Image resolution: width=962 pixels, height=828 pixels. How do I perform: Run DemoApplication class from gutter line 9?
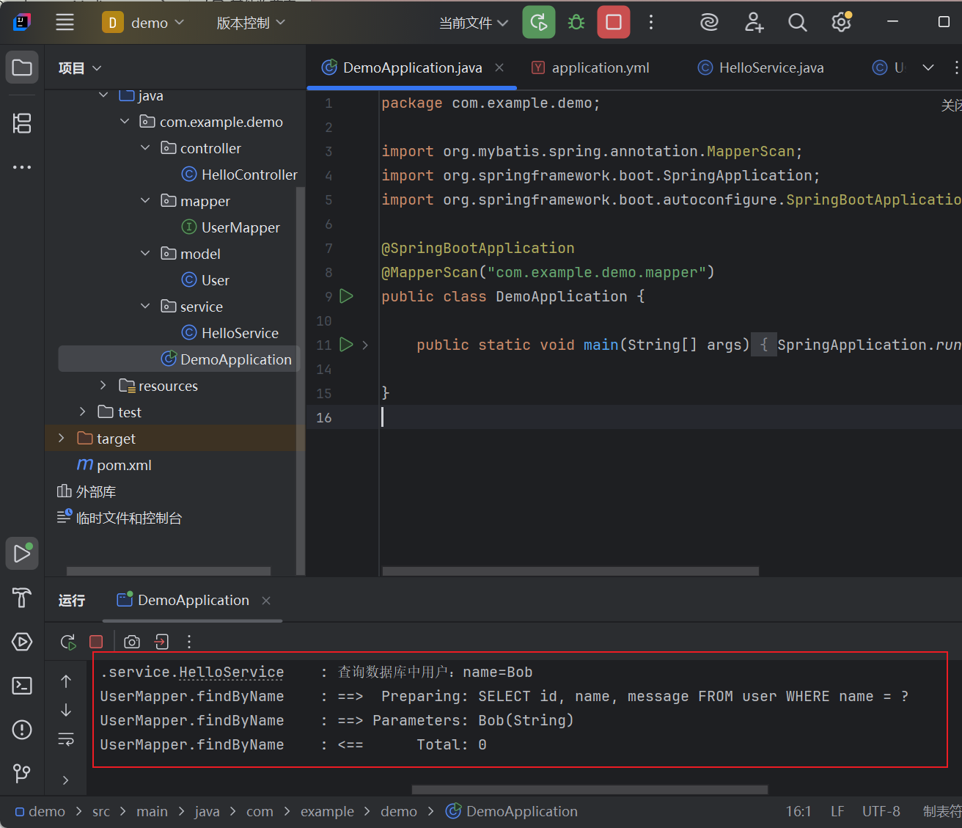(x=347, y=296)
